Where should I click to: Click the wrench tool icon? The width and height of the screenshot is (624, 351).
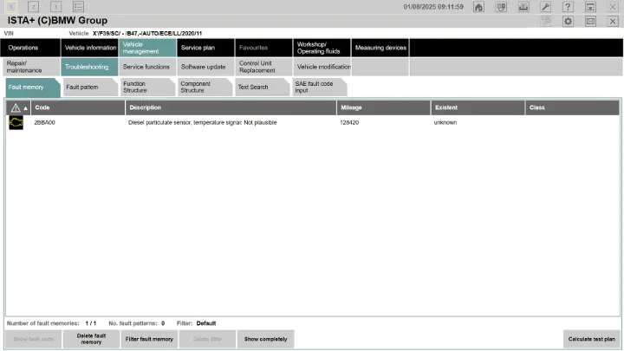546,7
